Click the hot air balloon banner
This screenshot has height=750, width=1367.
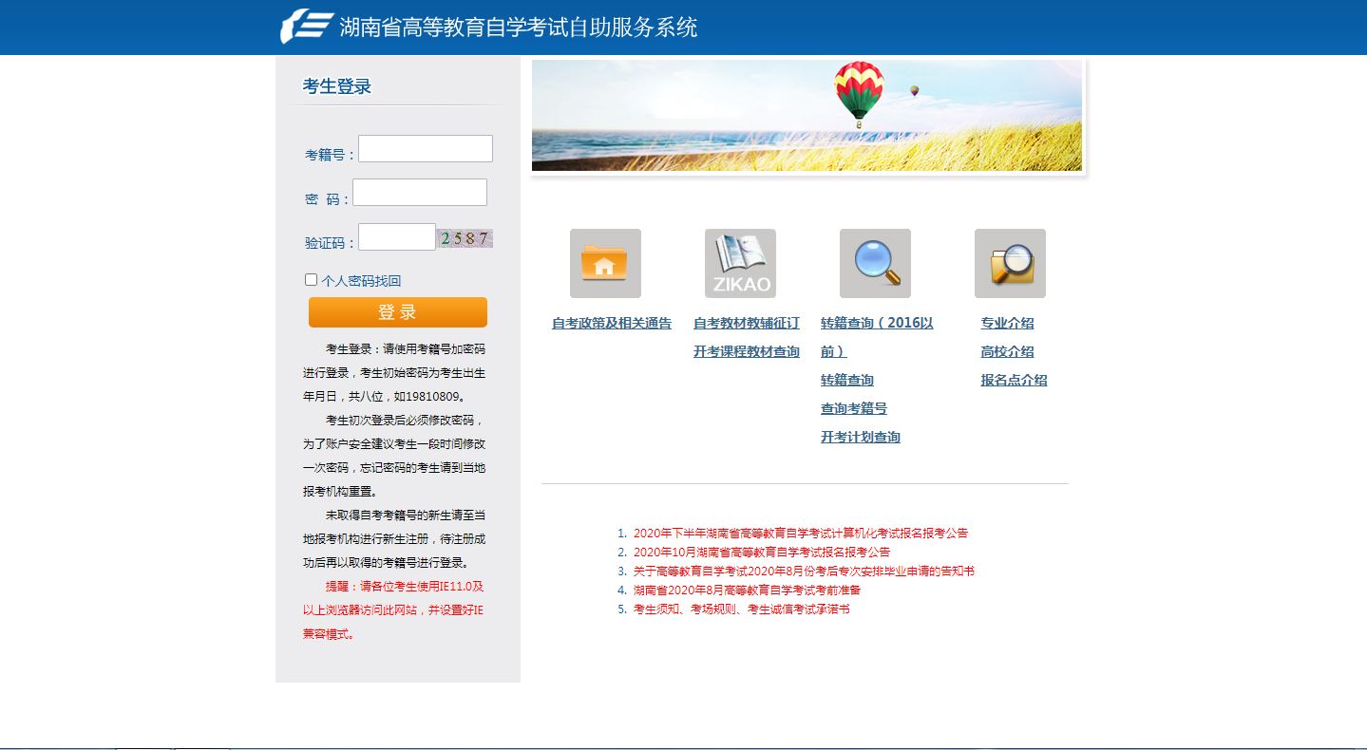point(807,116)
